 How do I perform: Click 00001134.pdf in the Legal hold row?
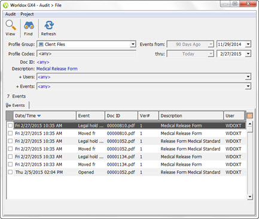pos(121,156)
